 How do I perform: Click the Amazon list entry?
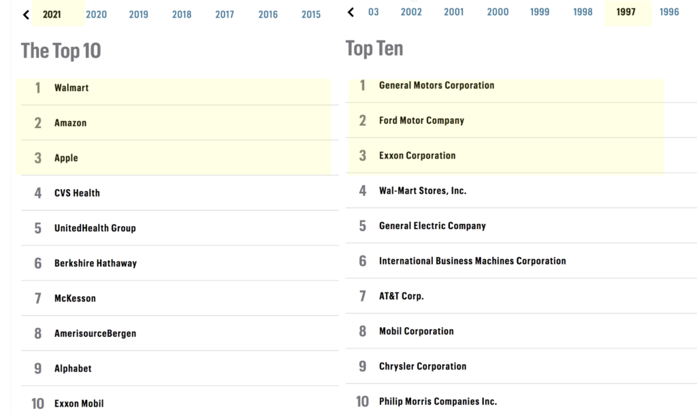(70, 123)
